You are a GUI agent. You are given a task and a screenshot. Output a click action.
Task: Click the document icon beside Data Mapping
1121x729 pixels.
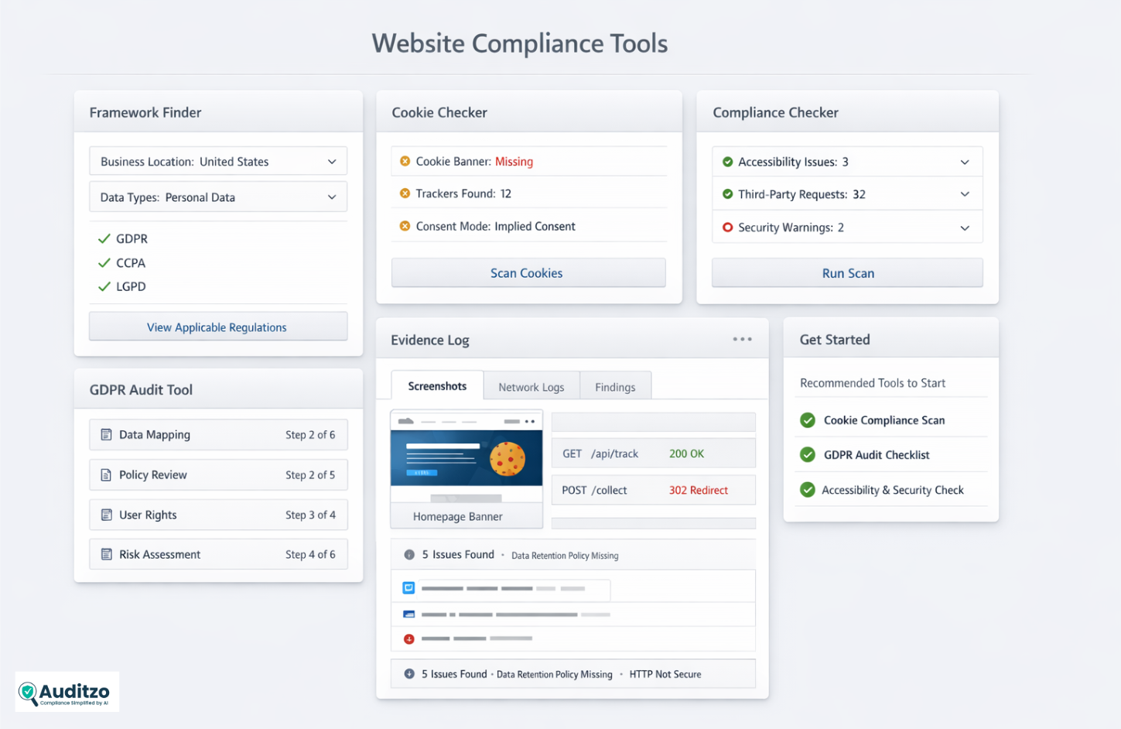tap(107, 435)
